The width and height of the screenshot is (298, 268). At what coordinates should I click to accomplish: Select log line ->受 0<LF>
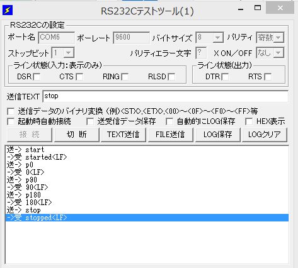[x=147, y=172]
